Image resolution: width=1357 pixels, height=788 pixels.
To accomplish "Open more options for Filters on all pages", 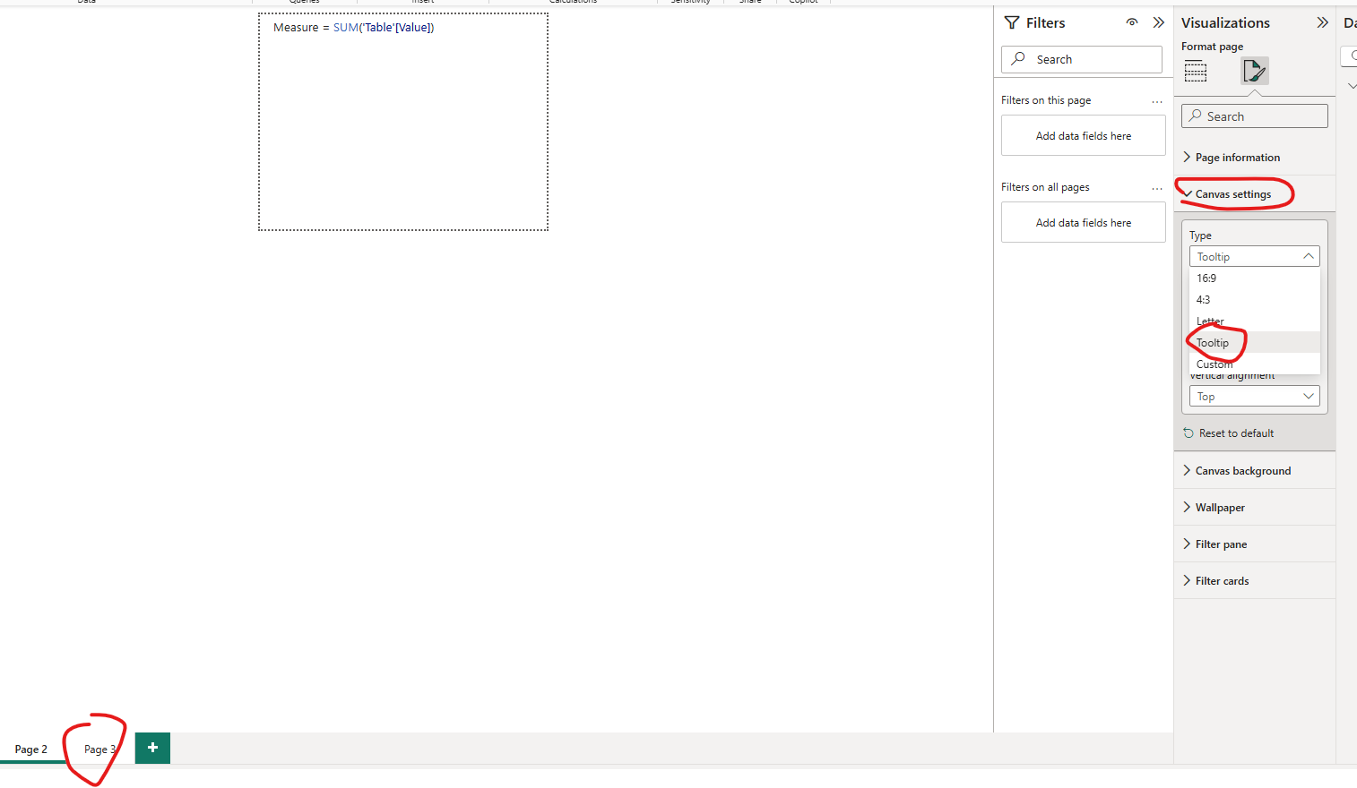I will pyautogui.click(x=1157, y=188).
